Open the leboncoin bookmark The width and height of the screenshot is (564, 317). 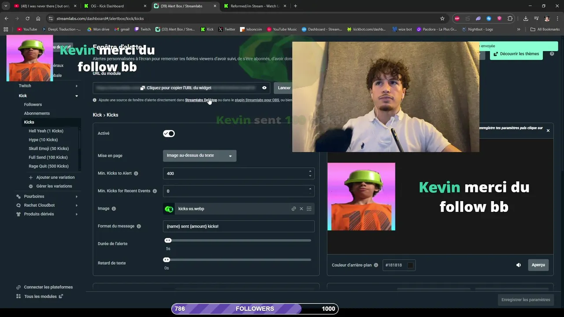(251, 29)
